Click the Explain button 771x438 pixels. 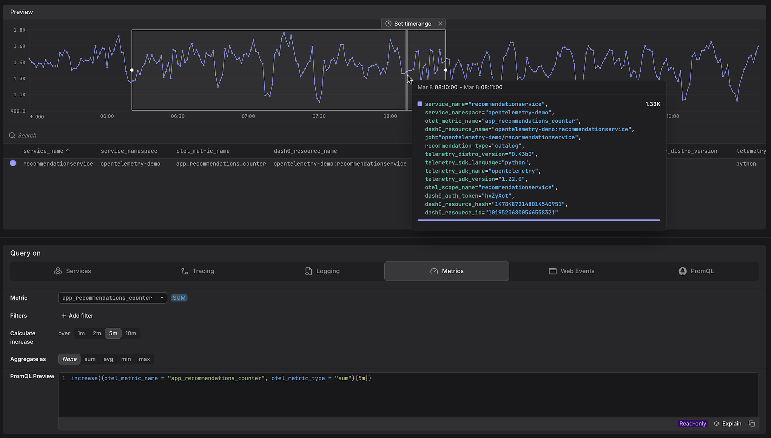coord(728,424)
